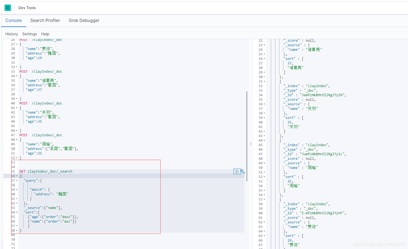
Task: Collapse the sort array at line 64
Action: click(17, 212)
